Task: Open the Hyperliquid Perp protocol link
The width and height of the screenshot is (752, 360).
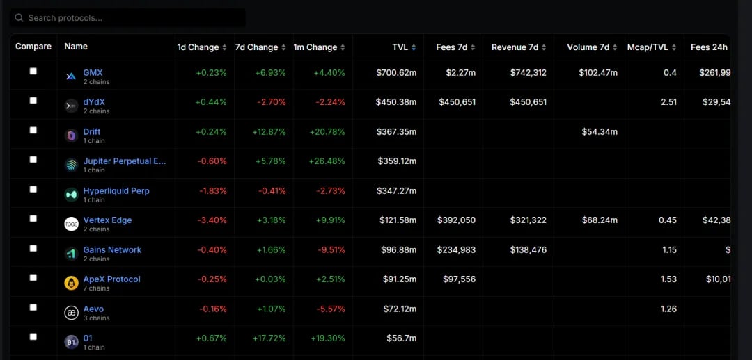Action: pos(116,191)
